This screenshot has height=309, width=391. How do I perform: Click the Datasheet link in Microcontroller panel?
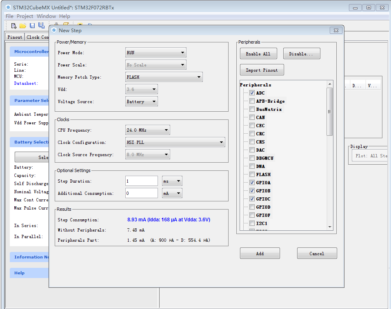26,84
